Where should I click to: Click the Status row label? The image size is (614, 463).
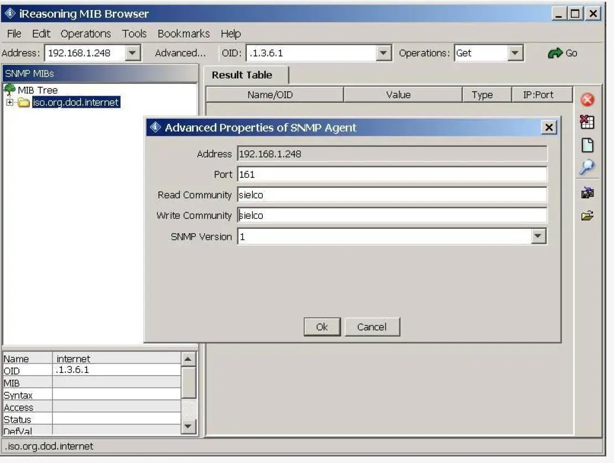[x=17, y=419]
